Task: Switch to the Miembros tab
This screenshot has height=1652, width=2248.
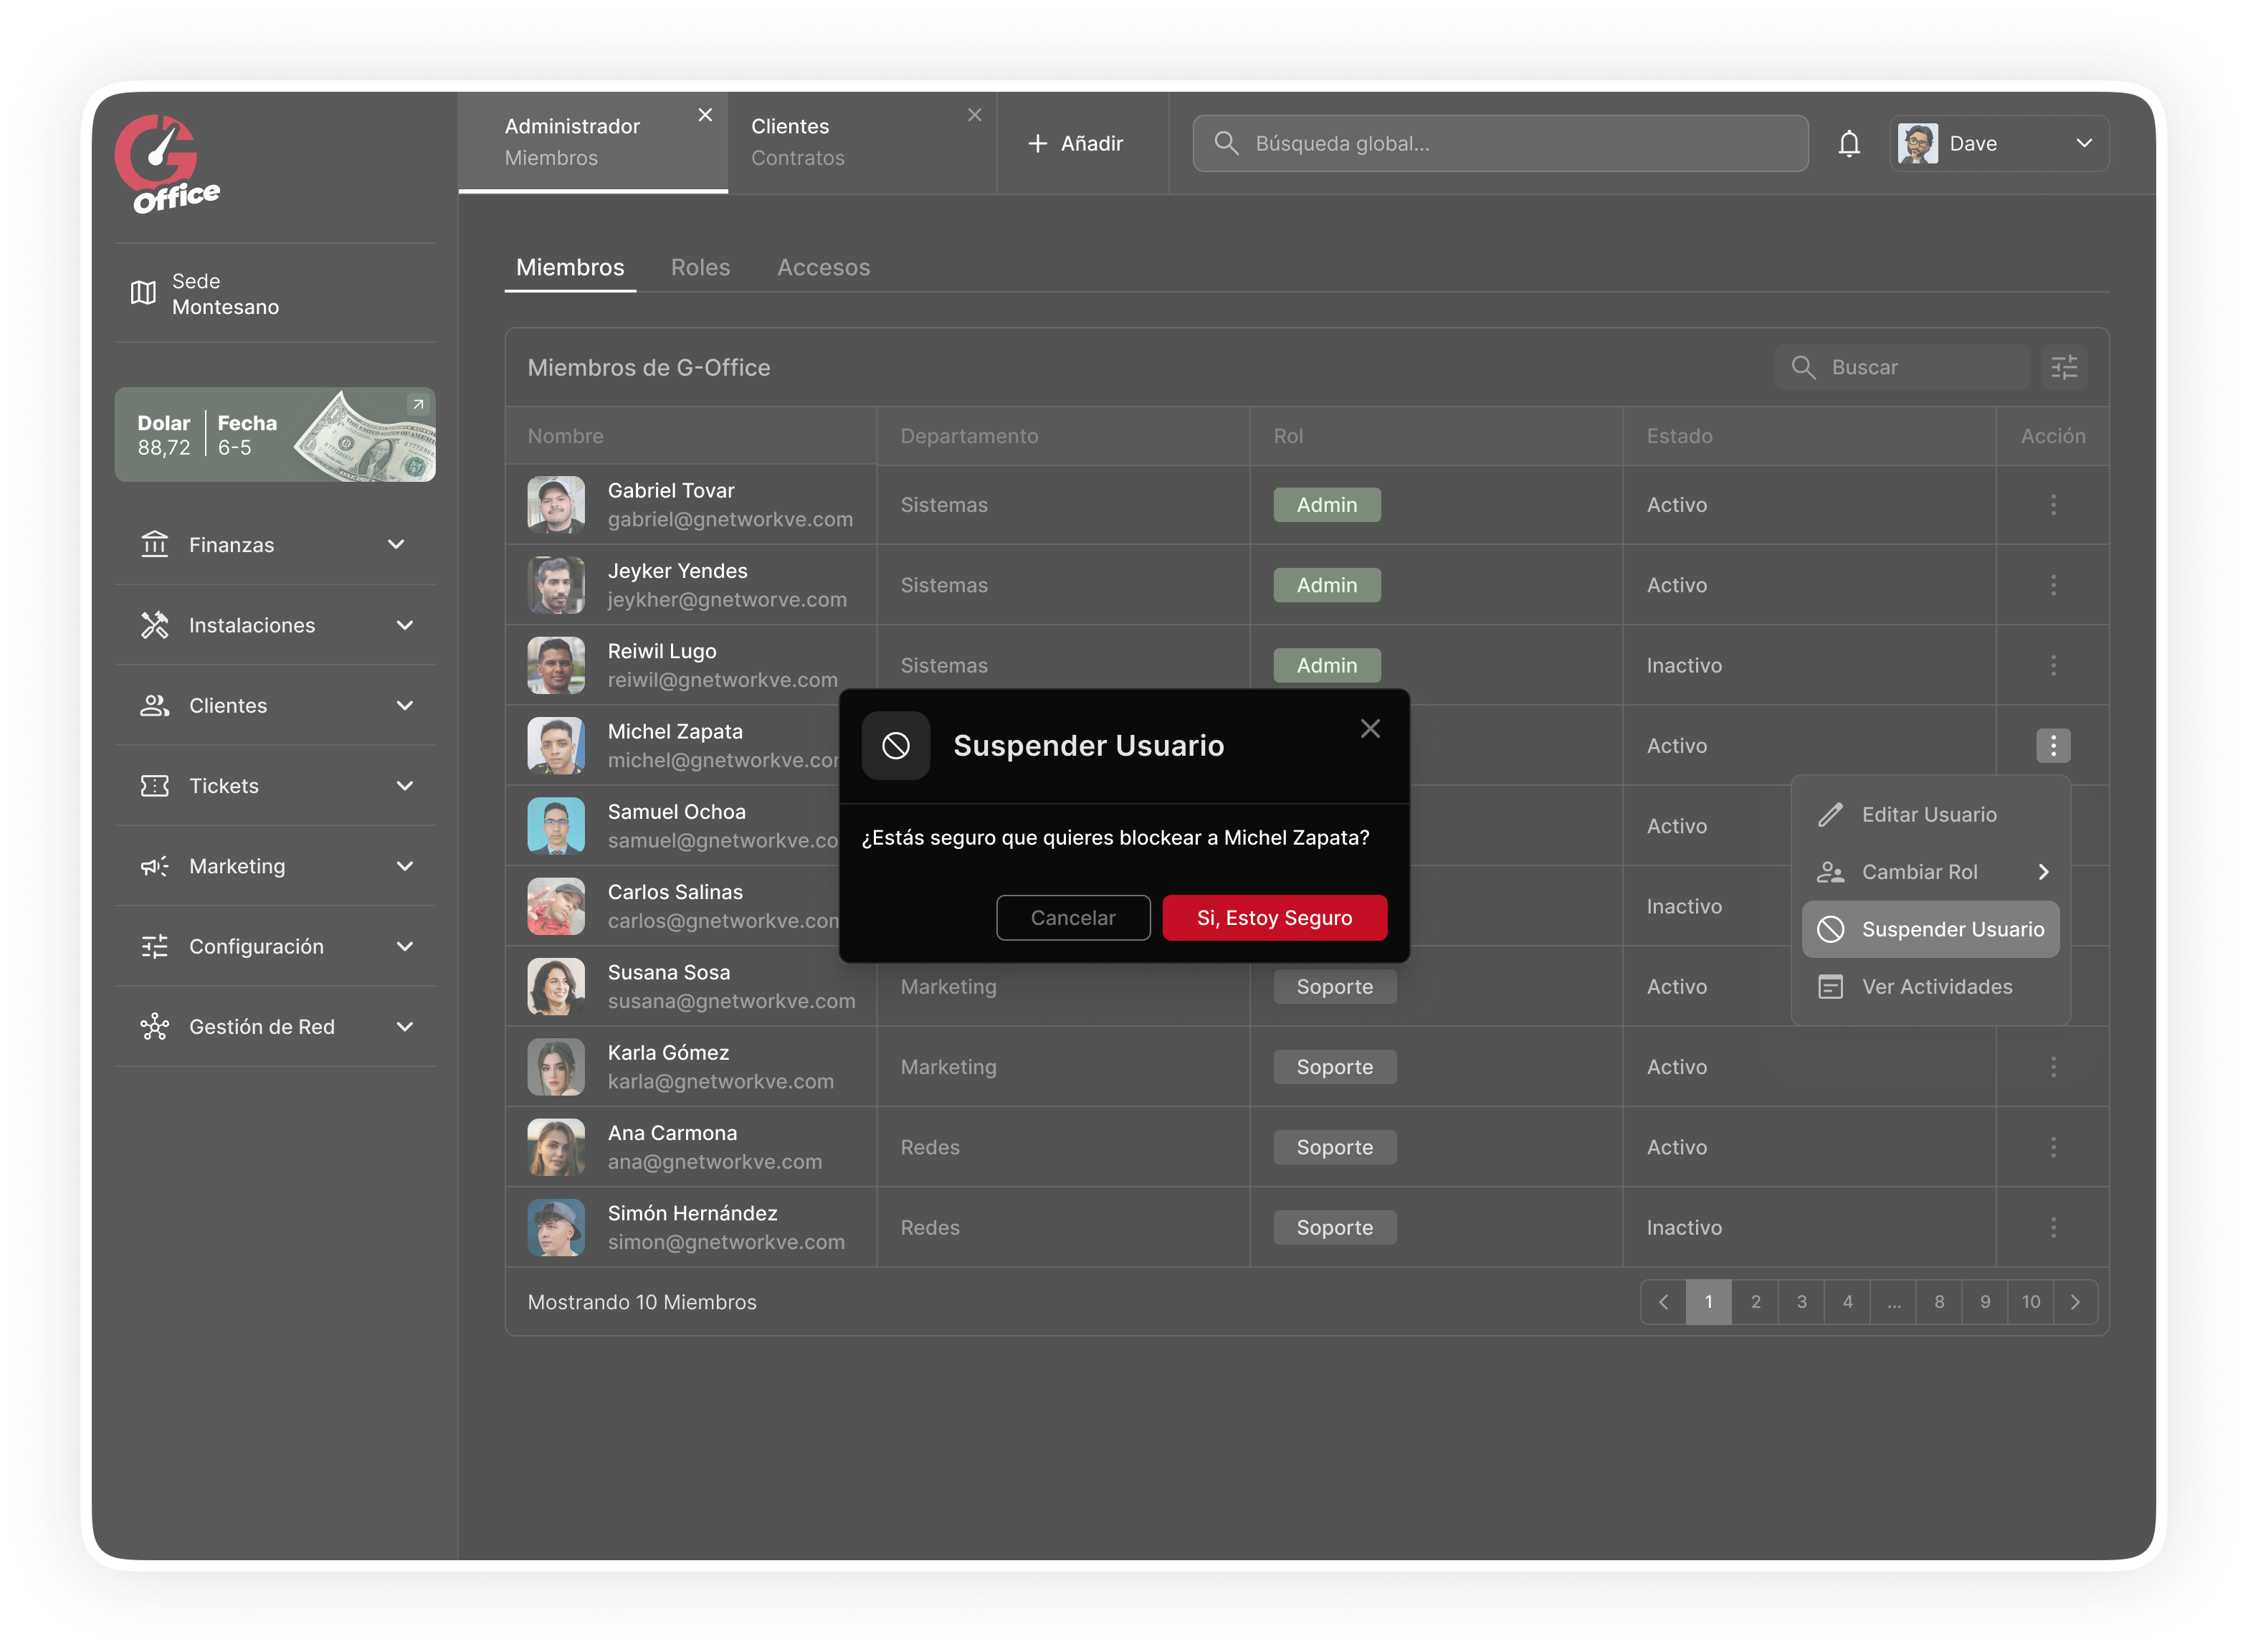Action: pos(570,267)
